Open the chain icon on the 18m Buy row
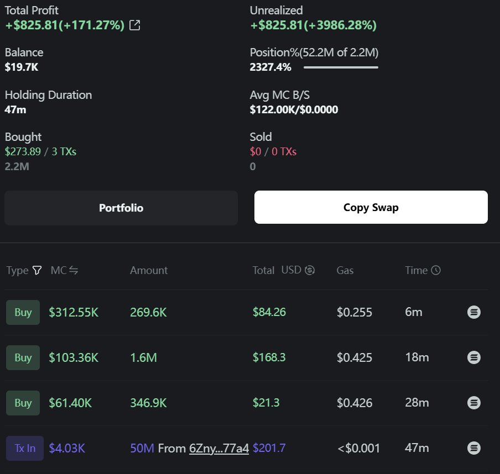This screenshot has height=474, width=500. pyautogui.click(x=473, y=357)
